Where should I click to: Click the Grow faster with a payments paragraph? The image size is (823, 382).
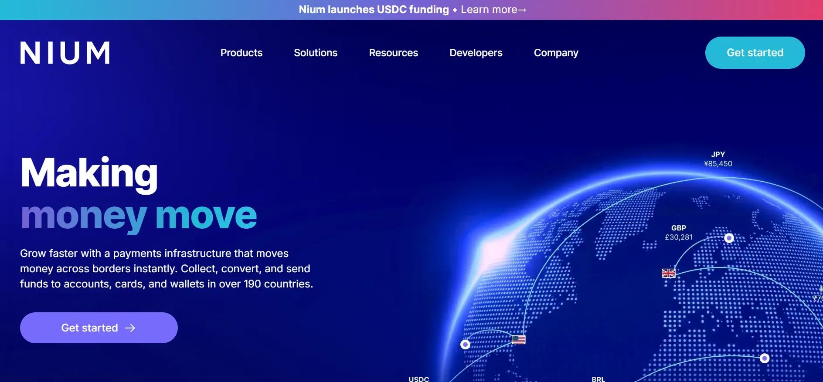pyautogui.click(x=167, y=269)
